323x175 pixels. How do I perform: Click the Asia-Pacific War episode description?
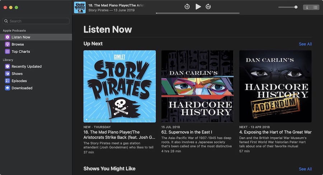tap(197, 142)
